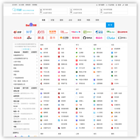Open 行业导航 in the top bar
The width and height of the screenshot is (140, 140).
click(110, 5)
